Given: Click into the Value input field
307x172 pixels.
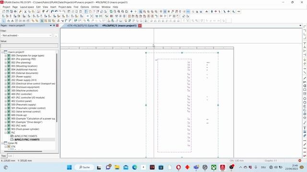Looking at the screenshot, I should click(x=29, y=46).
